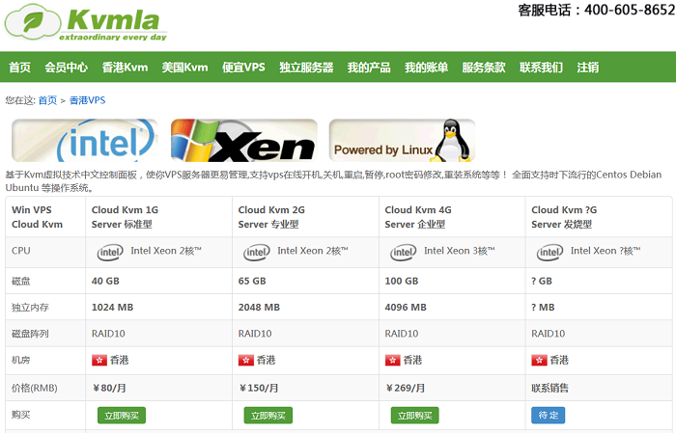The image size is (676, 433).
Task: Open 服务条款 in the navigation bar
Action: pyautogui.click(x=484, y=68)
